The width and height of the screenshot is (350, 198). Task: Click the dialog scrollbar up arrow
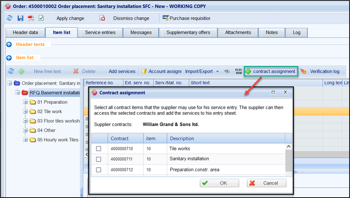pos(288,146)
